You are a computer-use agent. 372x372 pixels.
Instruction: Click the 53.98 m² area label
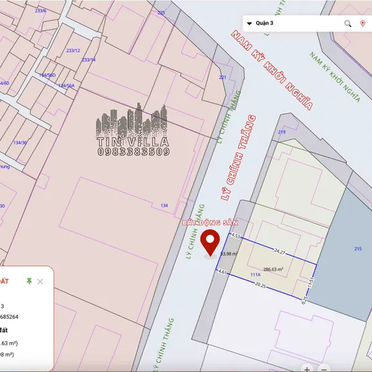click(x=229, y=254)
